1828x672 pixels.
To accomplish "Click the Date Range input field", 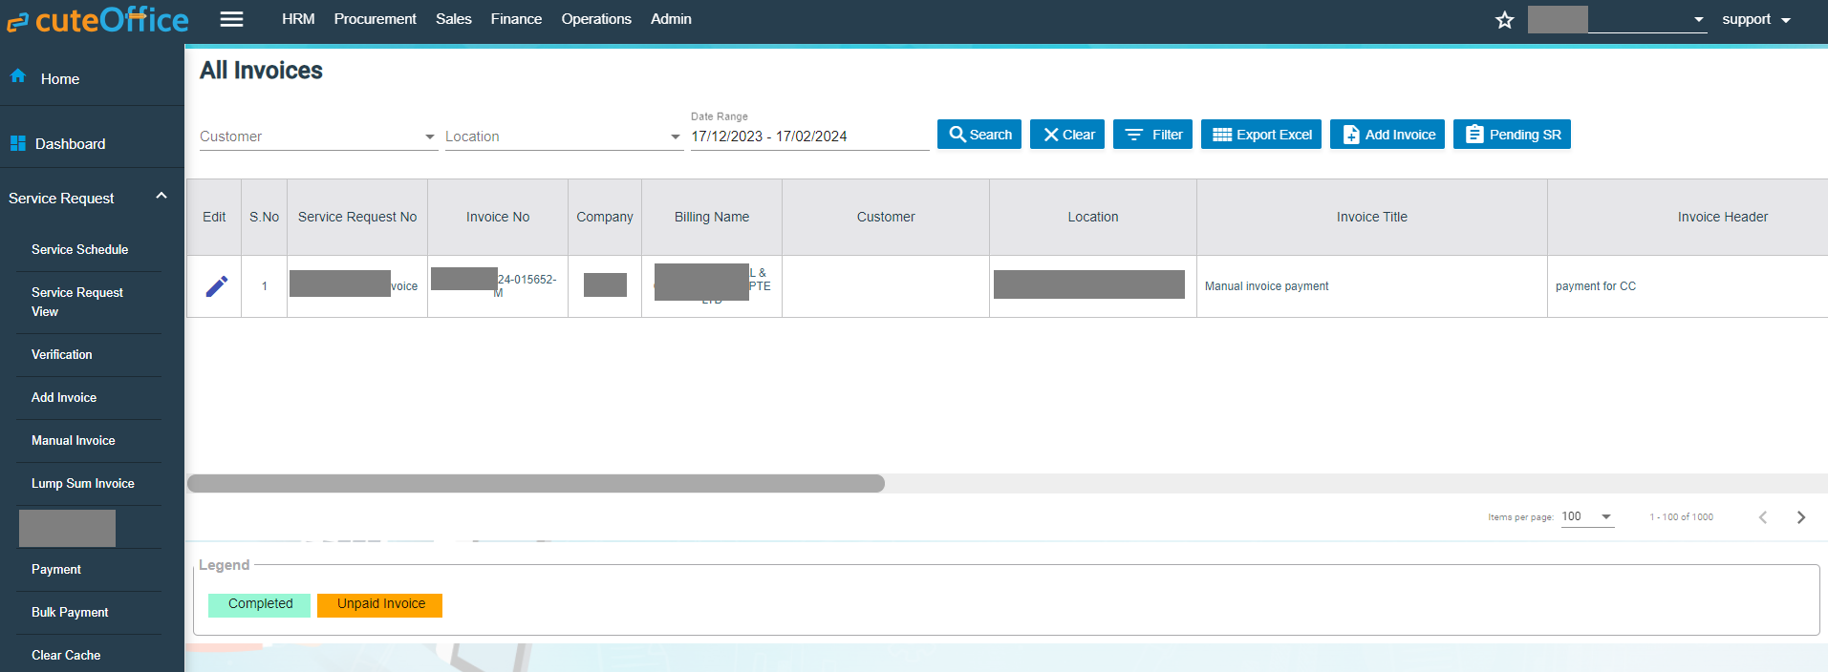I will tap(808, 136).
